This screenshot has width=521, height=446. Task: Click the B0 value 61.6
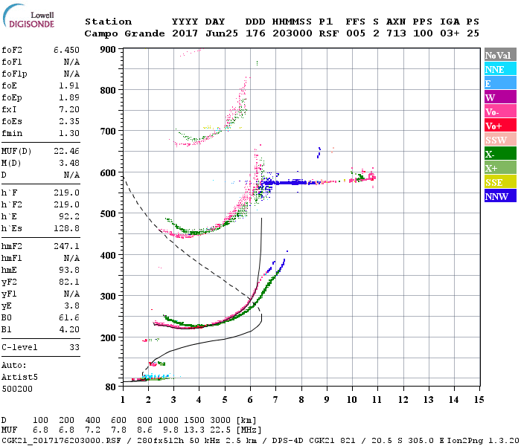click(69, 318)
